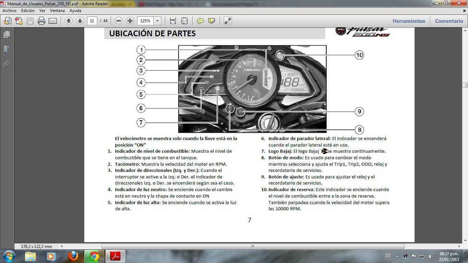This screenshot has height=263, width=468.
Task: Zoom out using the minus button
Action: pyautogui.click(x=119, y=21)
